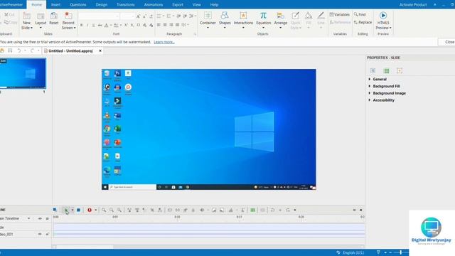Image resolution: width=455 pixels, height=256 pixels.
Task: Toggle visibility for all timeline tracks
Action: click(x=40, y=218)
